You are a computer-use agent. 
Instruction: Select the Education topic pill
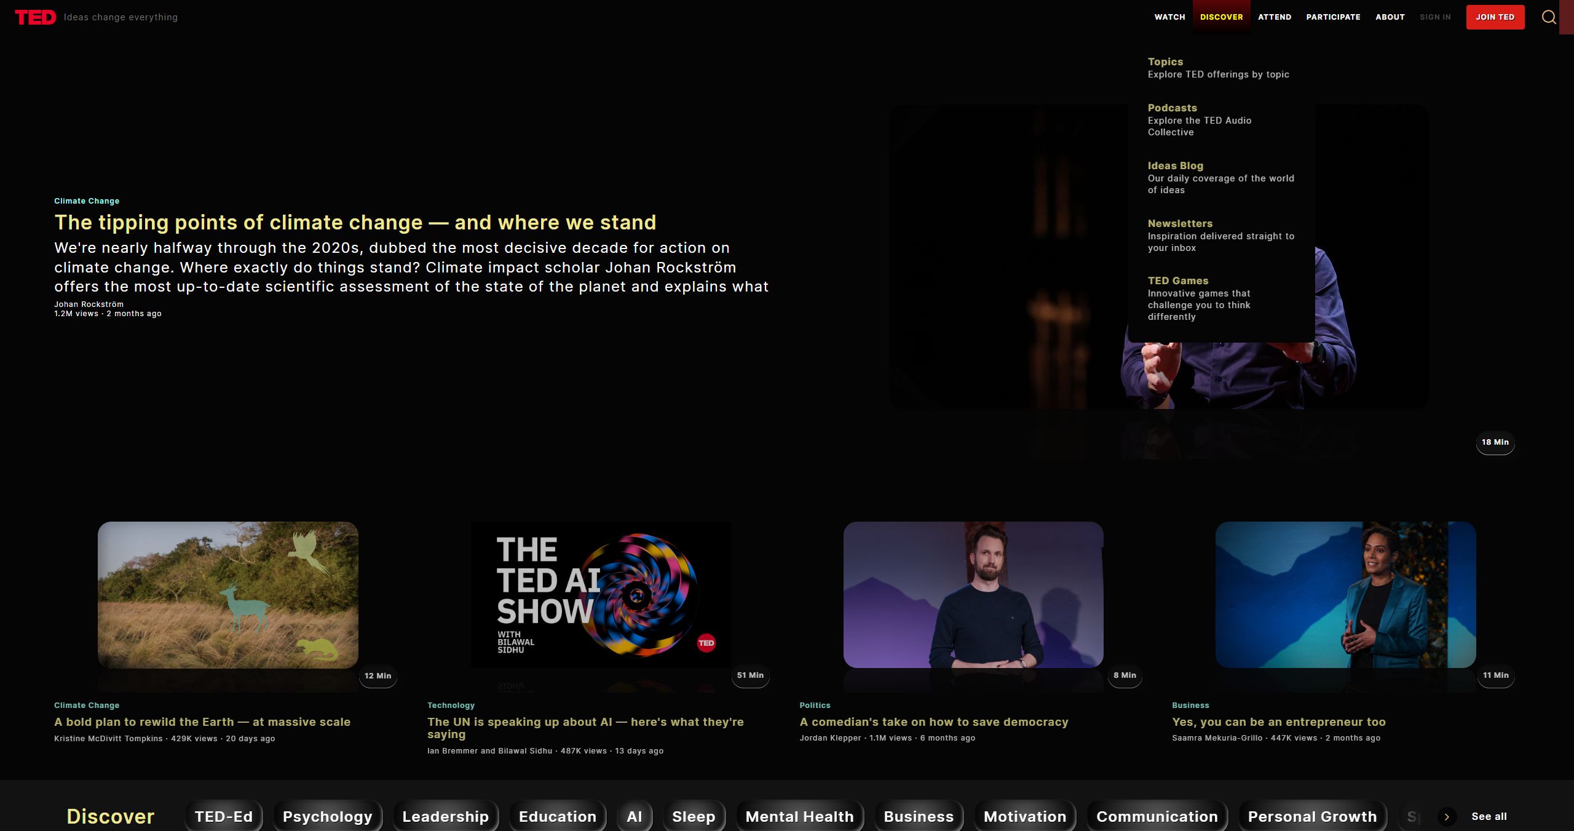[558, 816]
